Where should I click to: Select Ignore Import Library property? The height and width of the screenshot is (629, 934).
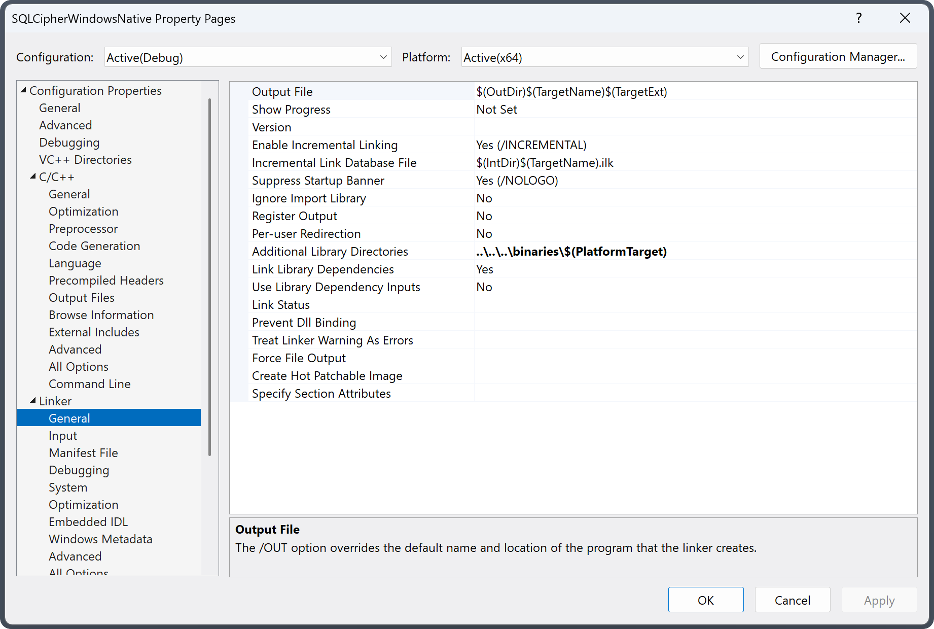coord(309,198)
